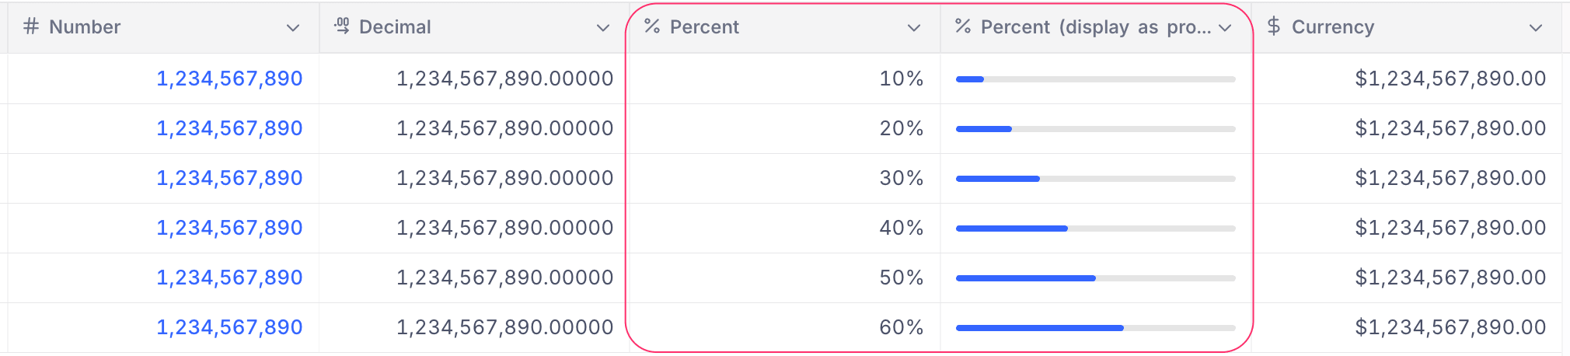Screen dimensions: 1570x356
Task: Open the Number column dropdown chevron
Action: click(x=293, y=28)
